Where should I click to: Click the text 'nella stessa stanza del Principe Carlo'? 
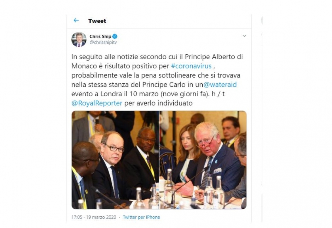[x=129, y=85]
